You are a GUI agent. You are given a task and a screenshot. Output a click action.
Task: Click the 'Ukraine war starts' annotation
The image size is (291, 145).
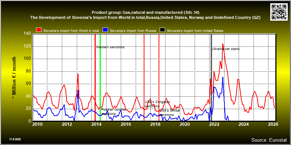coord(226,49)
